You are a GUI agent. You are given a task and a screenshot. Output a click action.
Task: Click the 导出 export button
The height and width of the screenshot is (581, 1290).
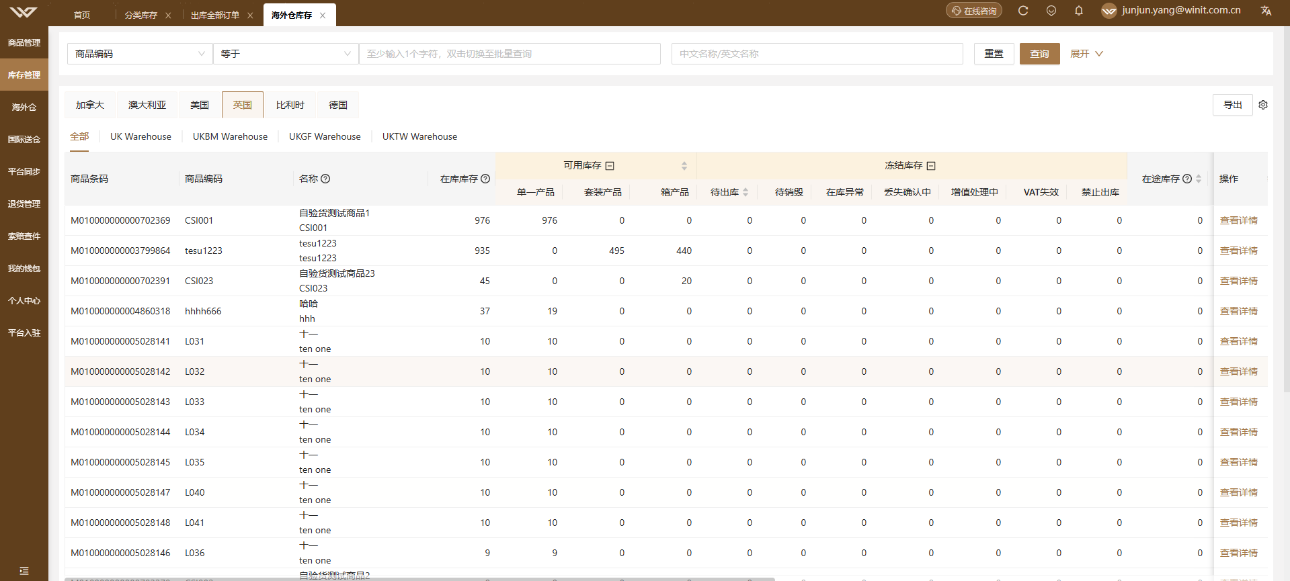pos(1233,105)
